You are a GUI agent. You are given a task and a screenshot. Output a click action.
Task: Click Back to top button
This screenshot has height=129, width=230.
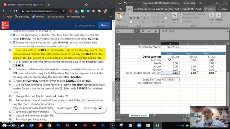pyautogui.click(x=93, y=108)
